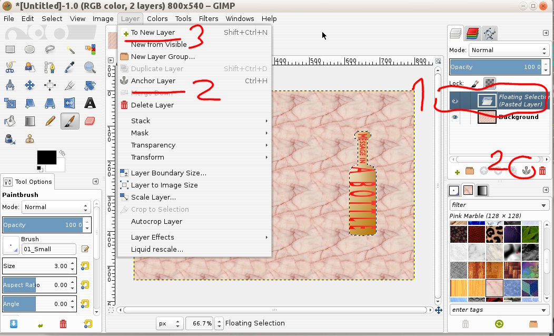The height and width of the screenshot is (336, 554).
Task: Hide the Floating Selection layer
Action: click(x=455, y=101)
